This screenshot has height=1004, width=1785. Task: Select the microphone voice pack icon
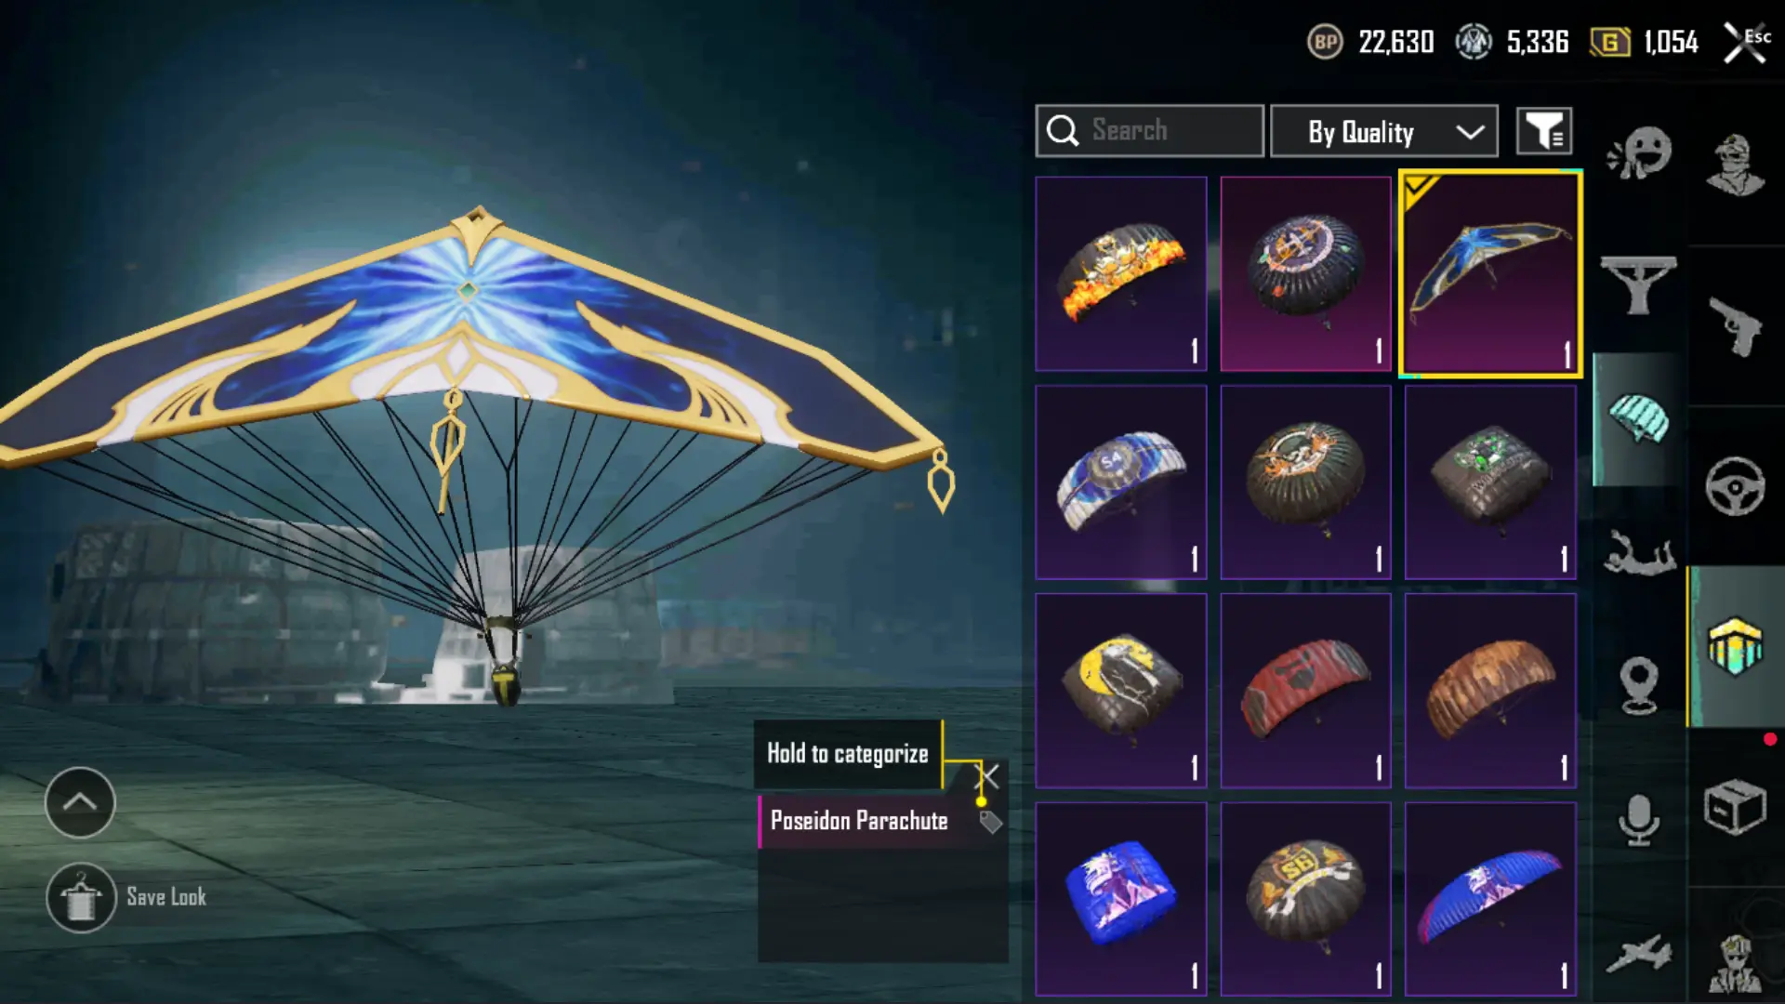tap(1639, 820)
